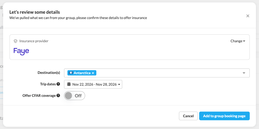The height and width of the screenshot is (129, 259).
Task: Click the Antarctica flag icon
Action: (x=71, y=73)
